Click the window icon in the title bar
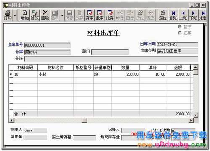This screenshot has height=151, width=210. click(x=6, y=5)
